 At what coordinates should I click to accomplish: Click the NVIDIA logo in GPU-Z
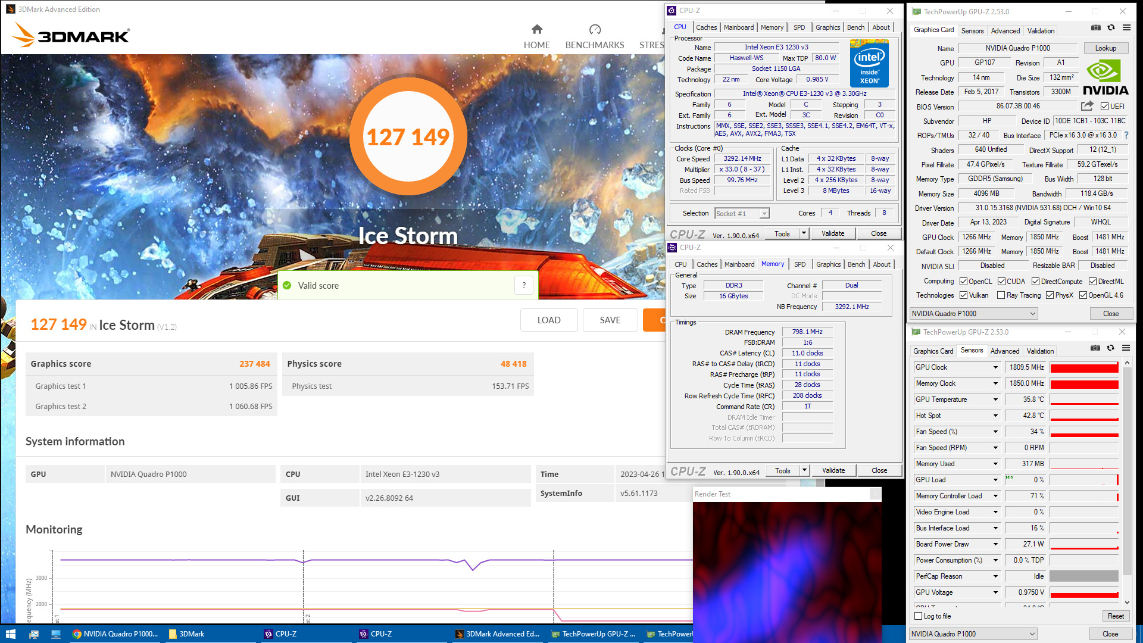click(1105, 78)
